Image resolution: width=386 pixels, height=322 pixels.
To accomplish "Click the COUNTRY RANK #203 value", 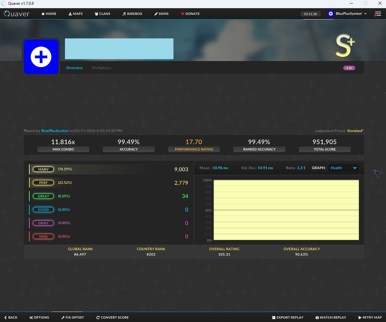I will (x=151, y=254).
